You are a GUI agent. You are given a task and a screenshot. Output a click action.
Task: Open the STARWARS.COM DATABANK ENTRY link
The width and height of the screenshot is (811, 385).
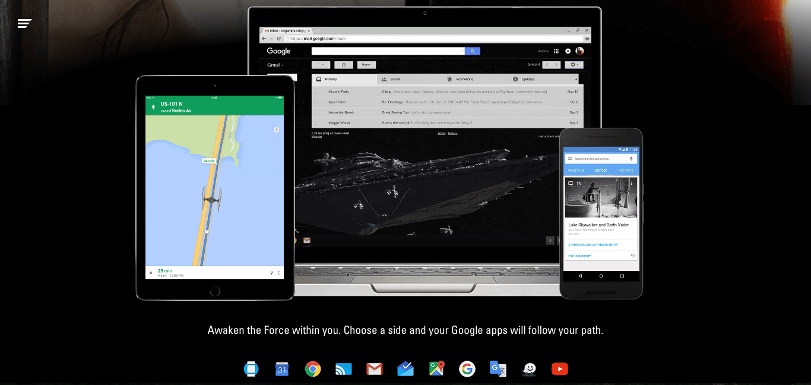(x=593, y=244)
